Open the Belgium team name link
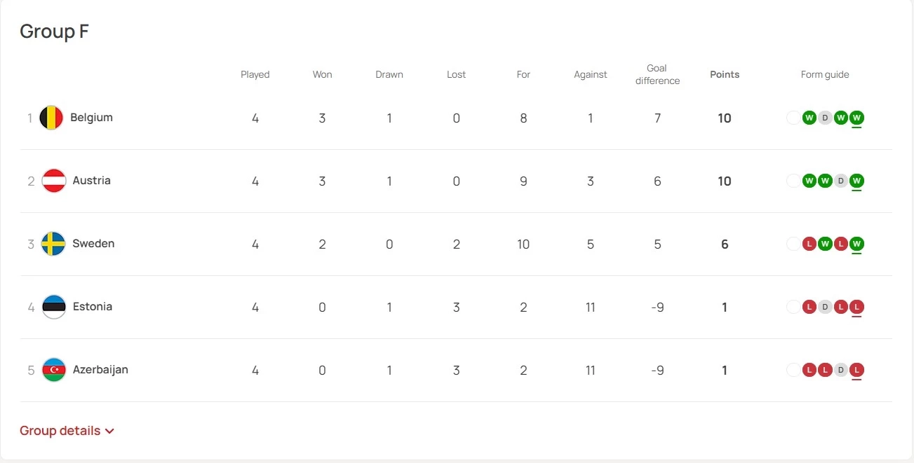The width and height of the screenshot is (914, 463). click(91, 118)
